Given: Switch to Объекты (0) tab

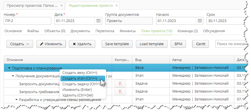Looking at the screenshot, I should [55, 31].
